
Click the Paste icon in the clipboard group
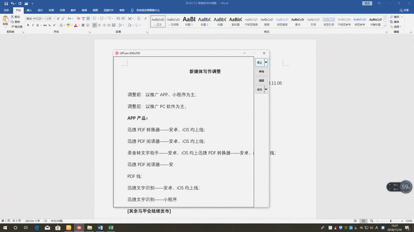5,19
